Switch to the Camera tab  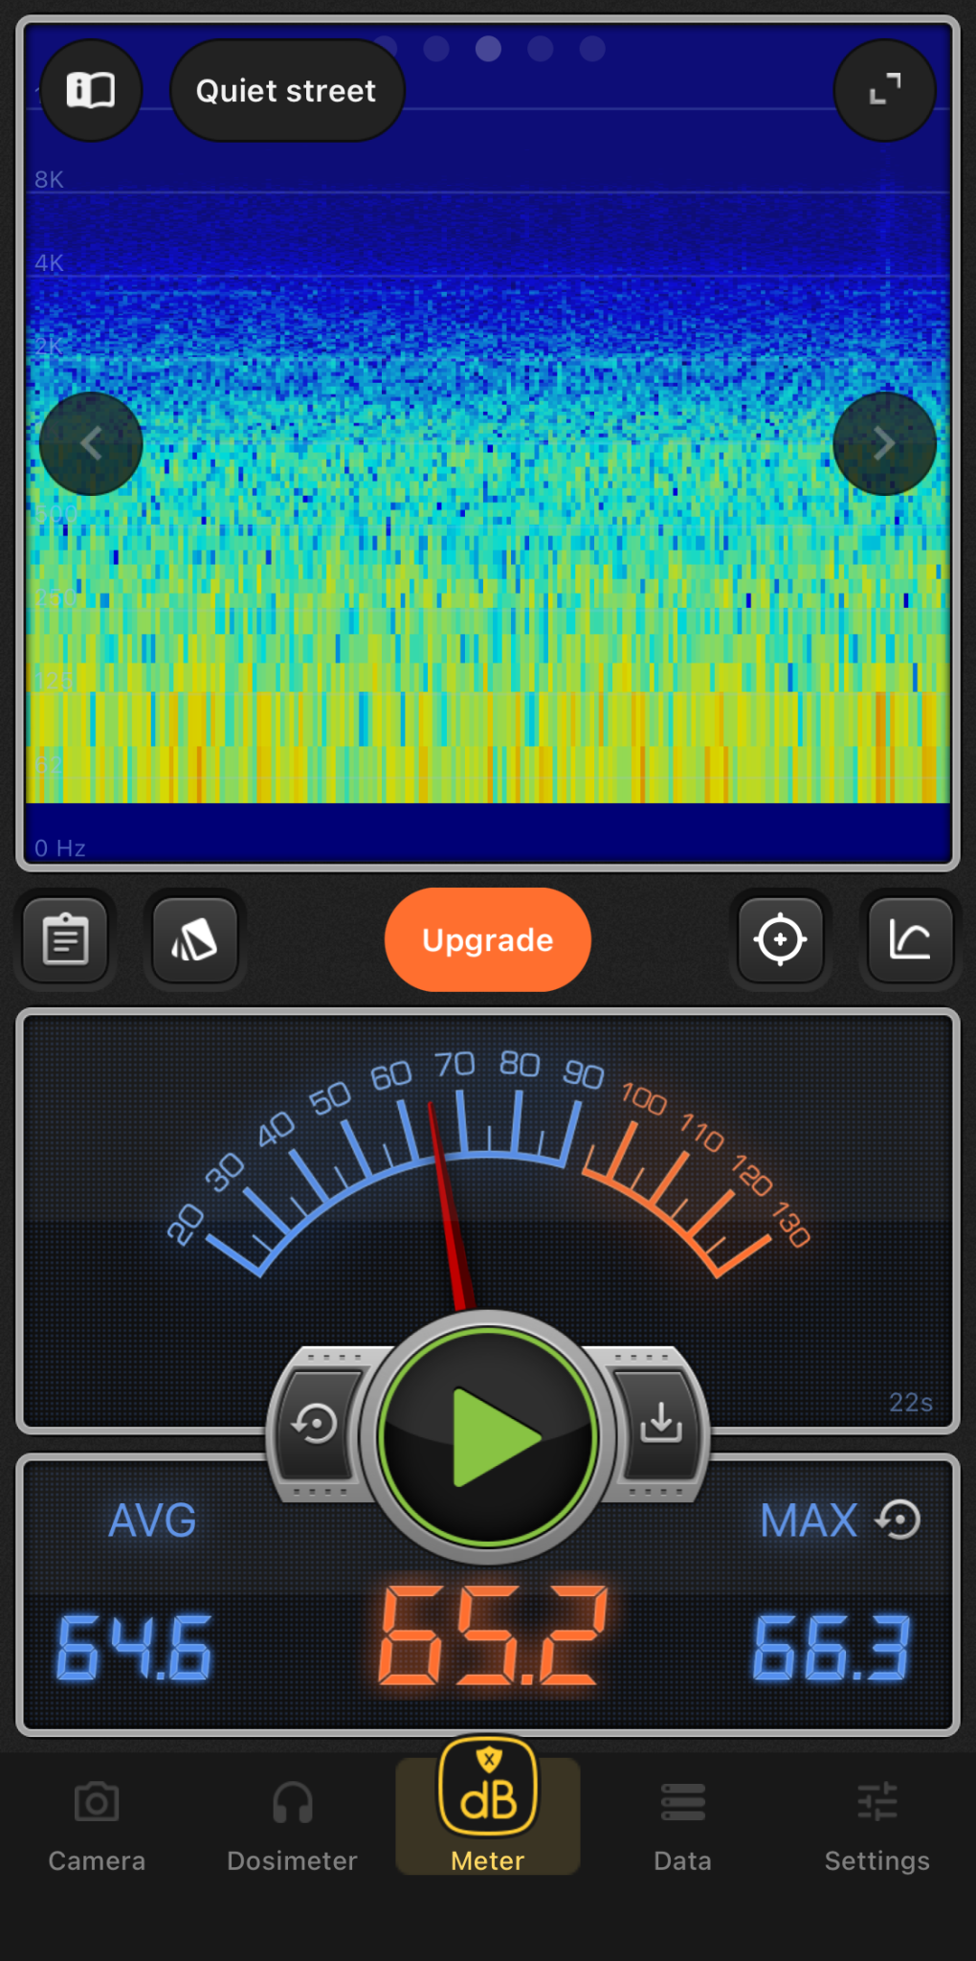click(97, 1825)
